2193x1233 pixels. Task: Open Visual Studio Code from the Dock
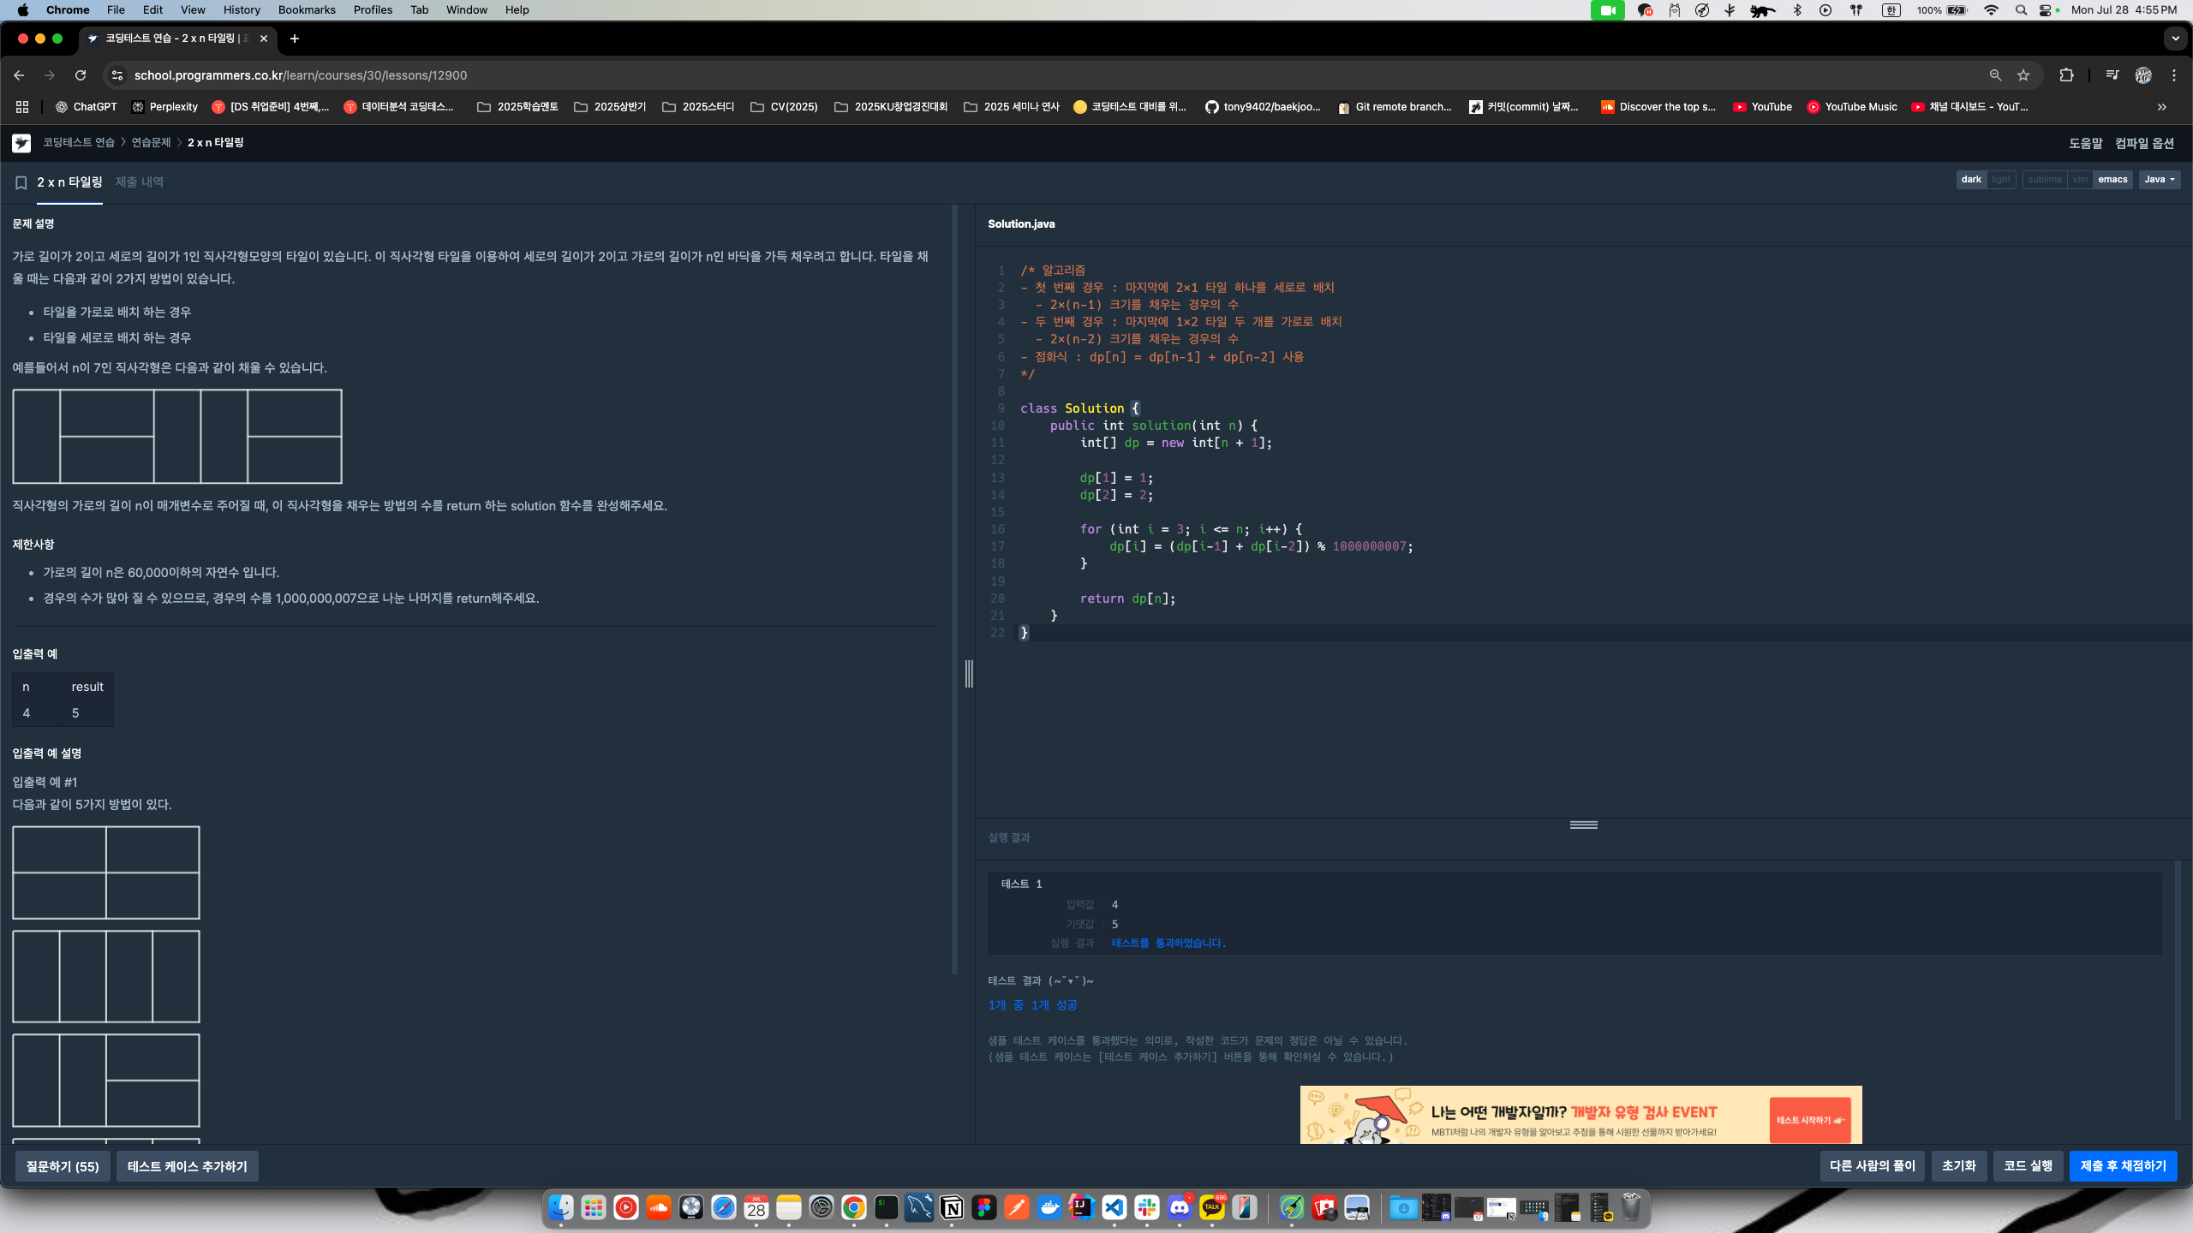pos(1114,1208)
